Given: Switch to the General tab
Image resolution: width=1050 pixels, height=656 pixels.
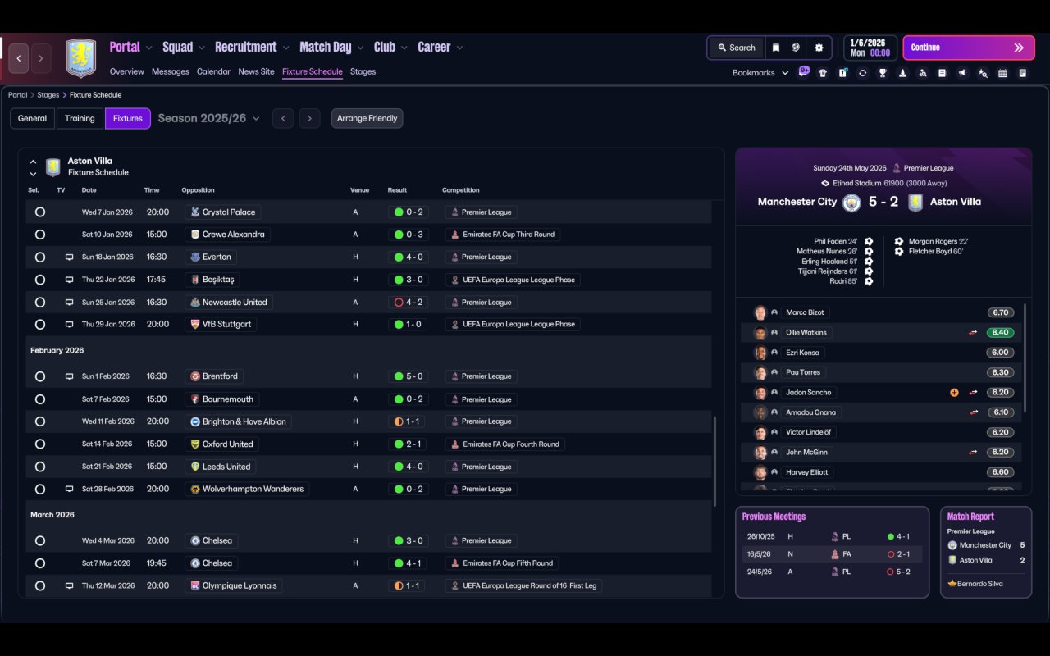Looking at the screenshot, I should pos(32,118).
